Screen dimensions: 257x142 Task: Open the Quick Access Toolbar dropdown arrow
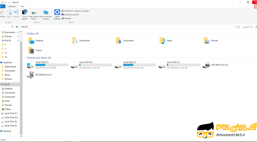pyautogui.click(x=9, y=2)
